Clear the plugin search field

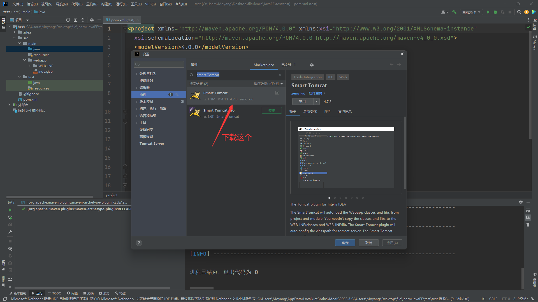click(280, 75)
